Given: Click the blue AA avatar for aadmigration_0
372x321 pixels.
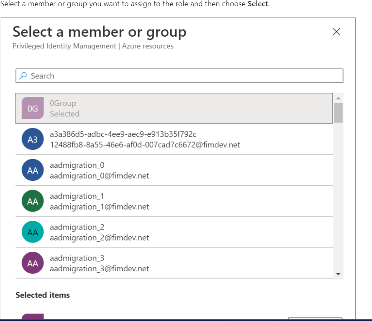Looking at the screenshot, I should tap(33, 170).
